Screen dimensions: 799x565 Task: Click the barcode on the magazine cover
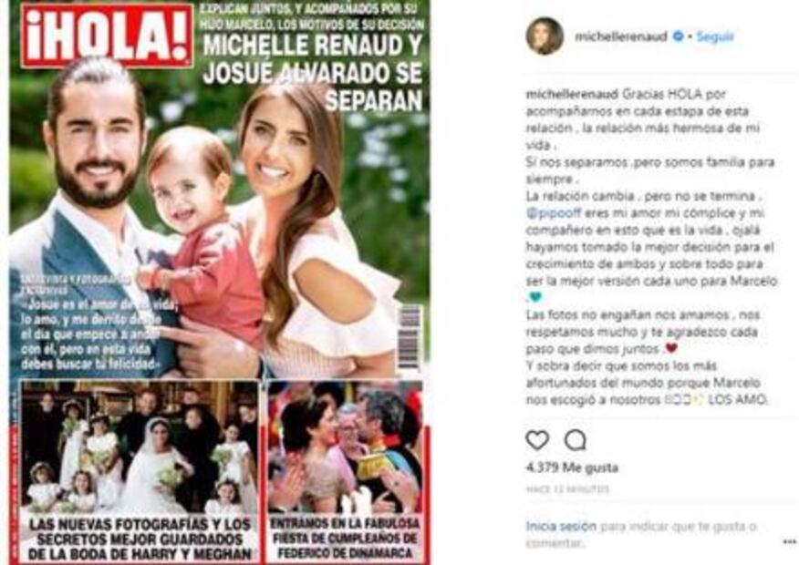pyautogui.click(x=410, y=337)
